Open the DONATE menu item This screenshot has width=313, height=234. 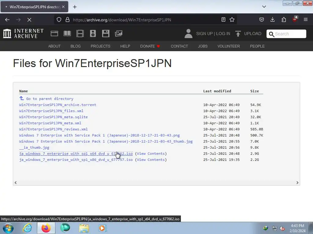[x=150, y=46]
